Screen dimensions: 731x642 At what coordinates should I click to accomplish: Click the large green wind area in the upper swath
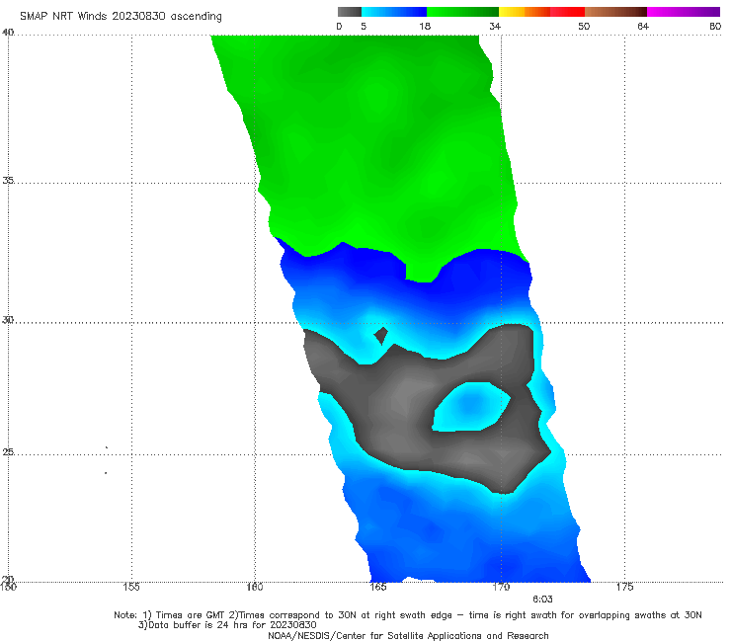coord(373,149)
